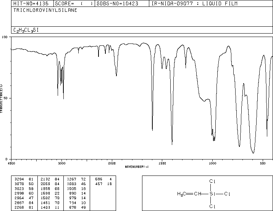273x211 pixels.
Task: Click the top Cl atom in structure
Action: [x=212, y=181]
